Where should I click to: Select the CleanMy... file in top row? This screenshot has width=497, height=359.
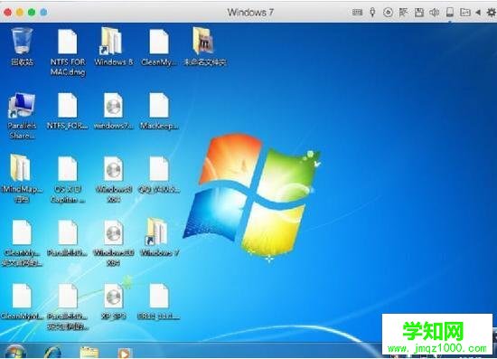tap(159, 47)
